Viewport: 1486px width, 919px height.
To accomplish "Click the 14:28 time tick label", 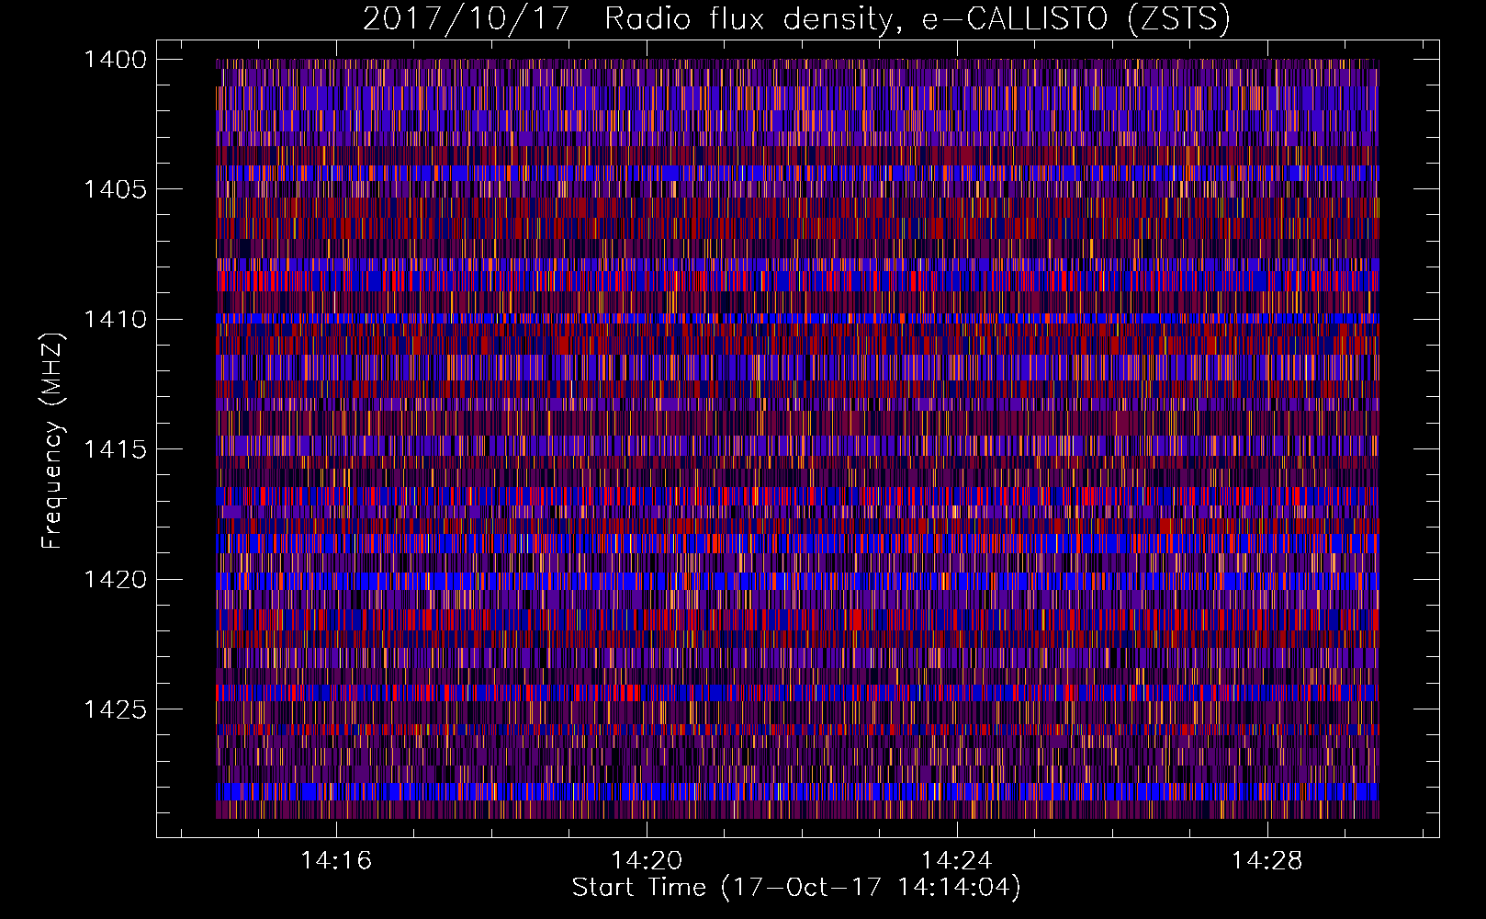I will tap(1267, 861).
